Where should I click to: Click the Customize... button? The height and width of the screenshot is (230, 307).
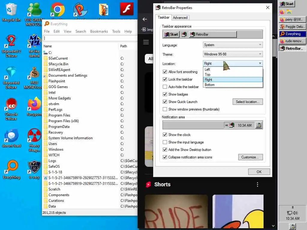pyautogui.click(x=250, y=157)
